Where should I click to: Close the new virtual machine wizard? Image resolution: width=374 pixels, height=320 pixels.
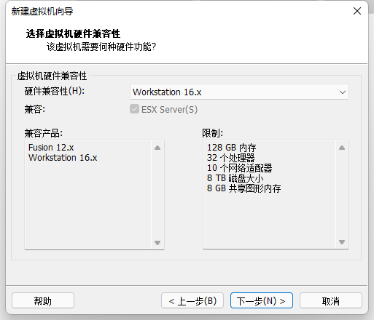pos(357,11)
